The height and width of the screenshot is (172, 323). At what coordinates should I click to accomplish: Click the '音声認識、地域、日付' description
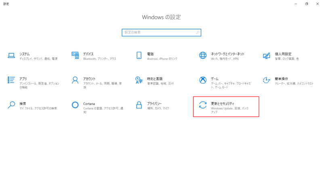[x=160, y=84]
